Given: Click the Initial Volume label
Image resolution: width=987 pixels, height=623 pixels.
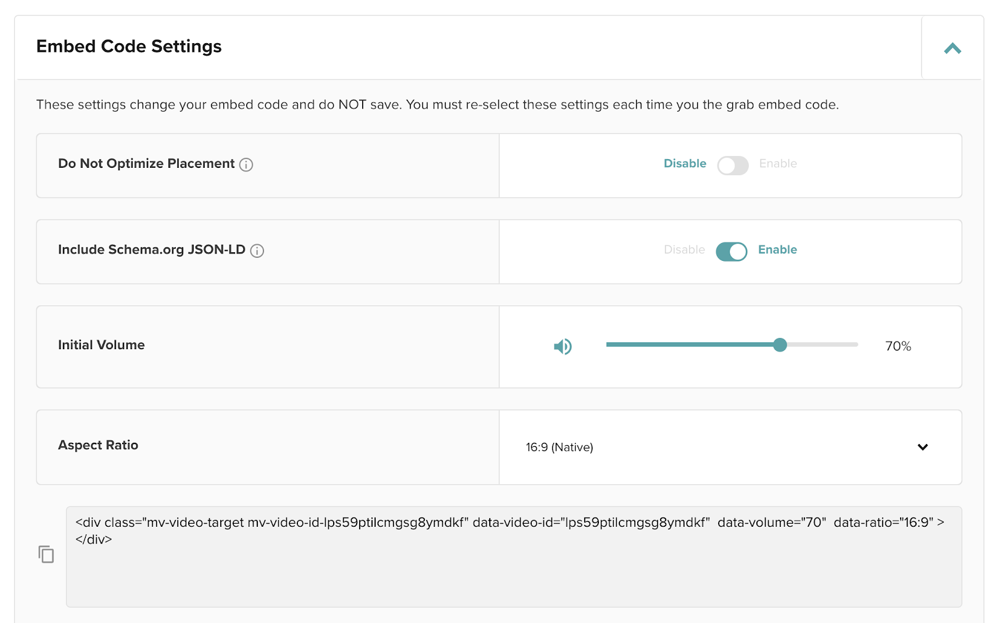Looking at the screenshot, I should (x=101, y=345).
